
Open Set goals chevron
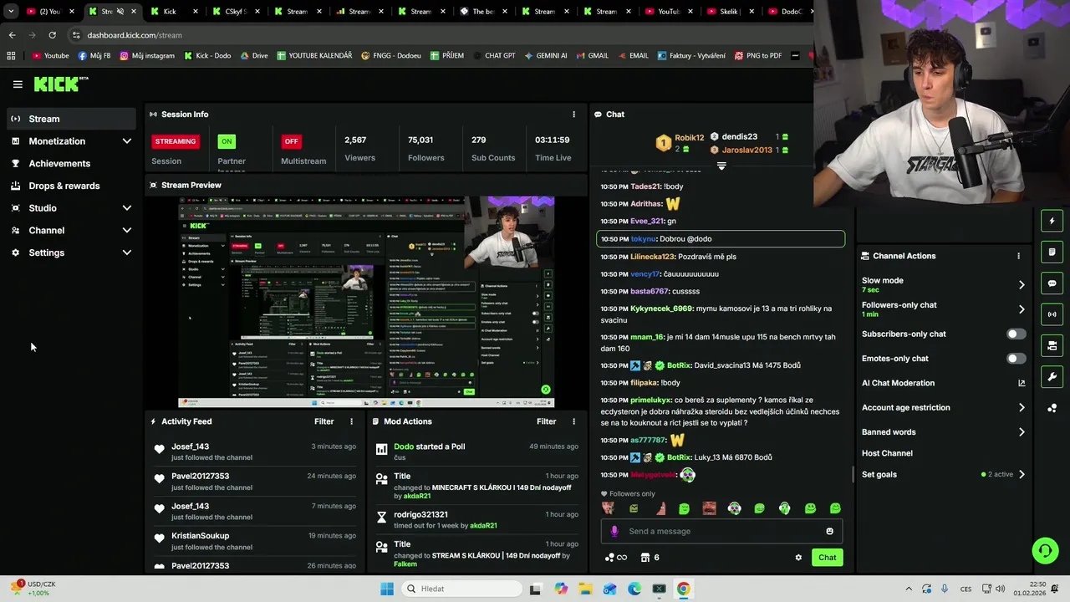1022,475
